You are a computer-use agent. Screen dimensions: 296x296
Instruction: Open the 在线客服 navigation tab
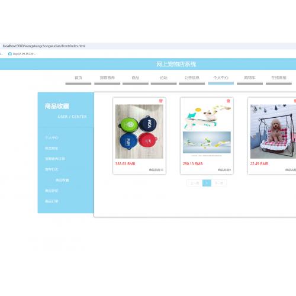[279, 78]
